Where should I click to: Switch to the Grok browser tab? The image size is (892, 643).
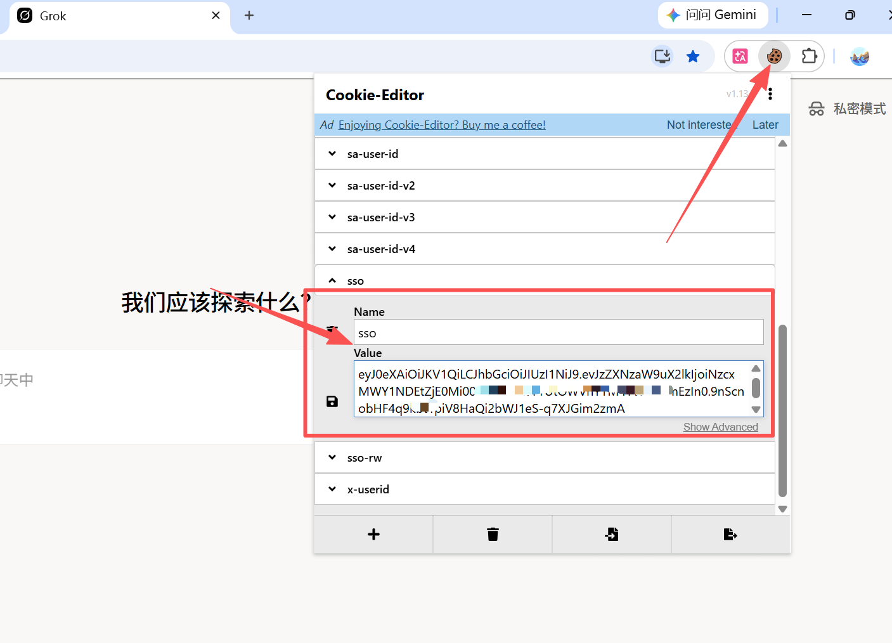(x=119, y=16)
